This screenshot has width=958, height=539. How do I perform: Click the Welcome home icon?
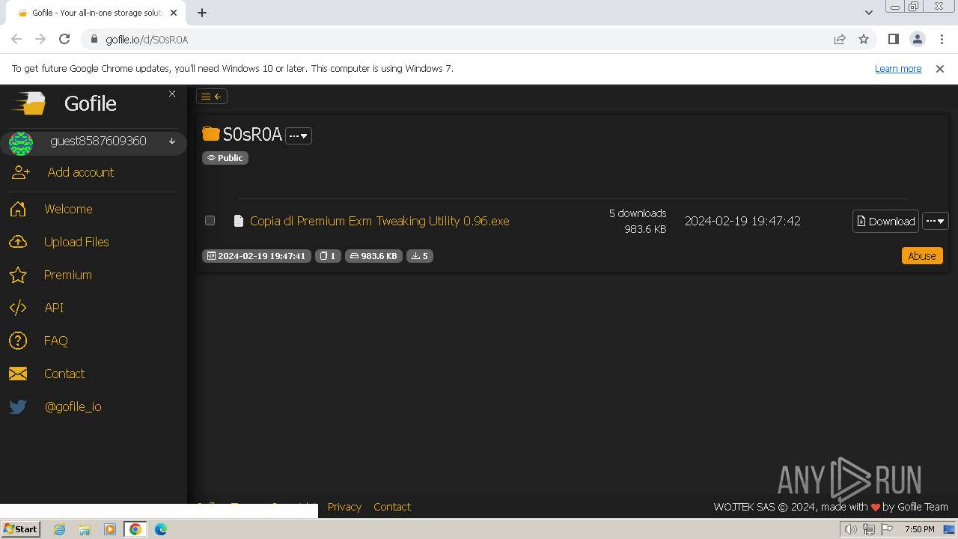coord(18,209)
